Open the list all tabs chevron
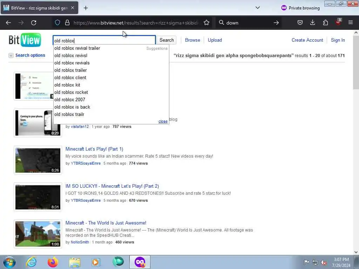The height and width of the screenshot is (269, 359). [x=258, y=8]
